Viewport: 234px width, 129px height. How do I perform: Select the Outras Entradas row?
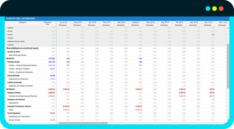pyautogui.click(x=116, y=76)
